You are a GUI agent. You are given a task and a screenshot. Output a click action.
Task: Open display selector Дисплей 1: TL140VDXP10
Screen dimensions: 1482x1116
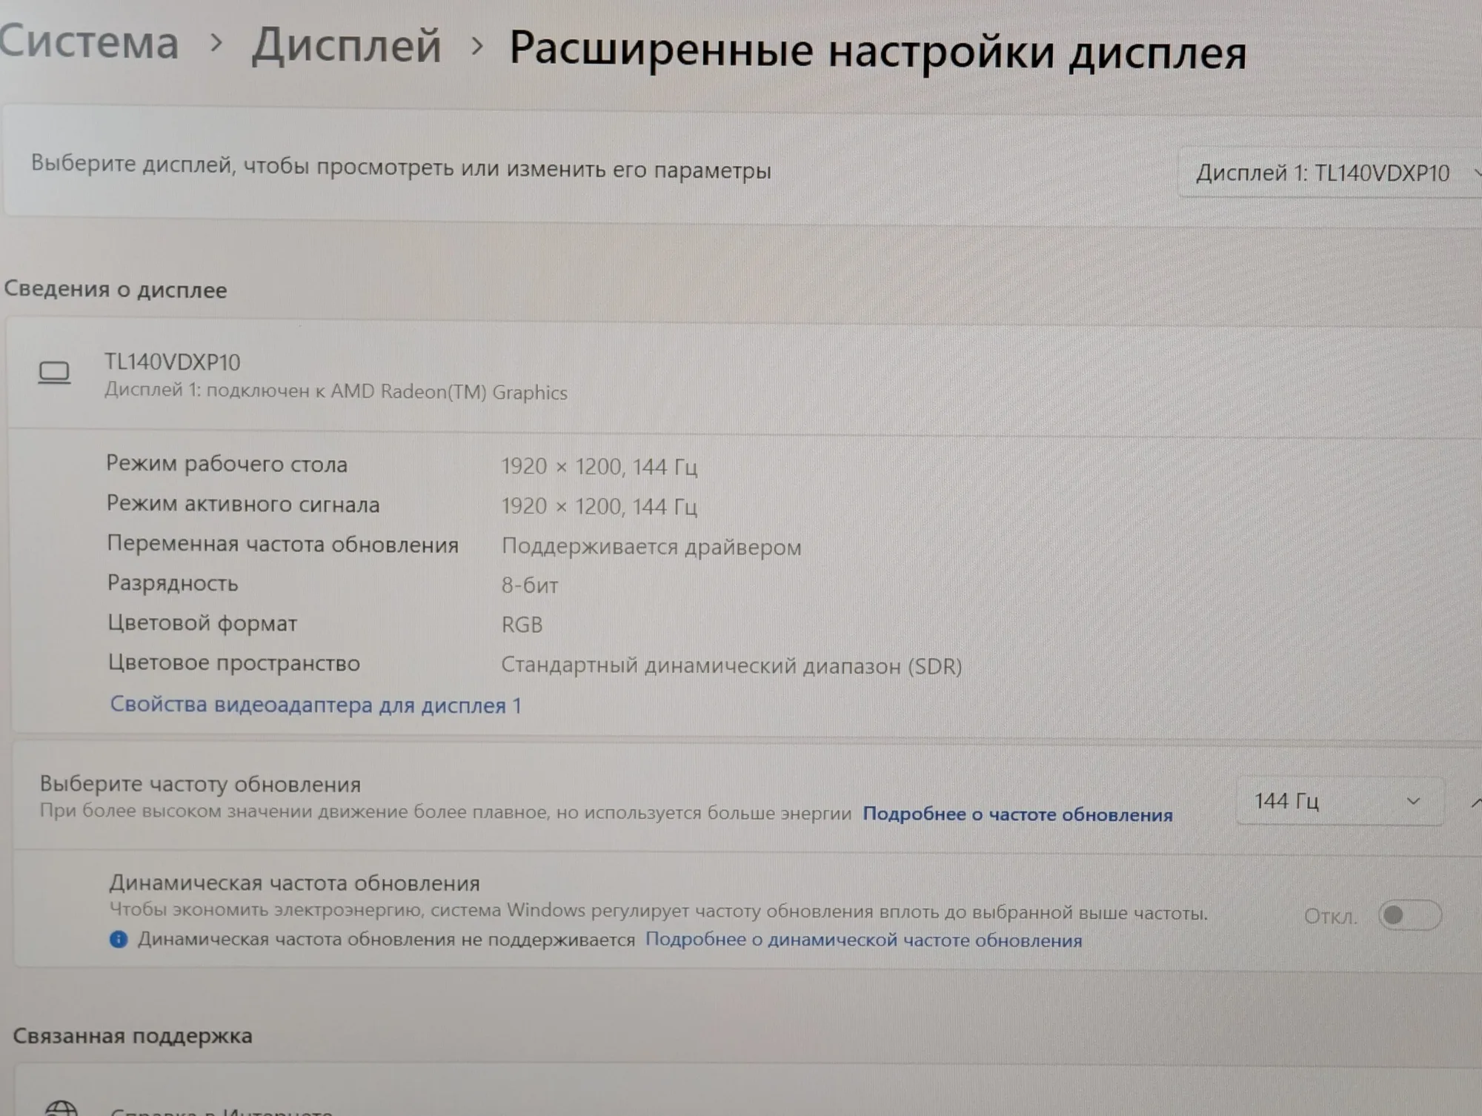[1329, 173]
